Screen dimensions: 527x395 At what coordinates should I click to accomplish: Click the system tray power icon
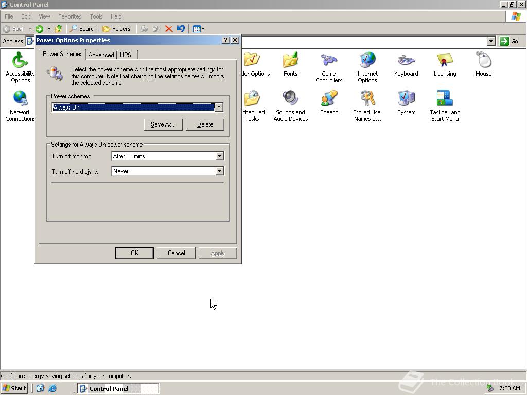pos(490,388)
